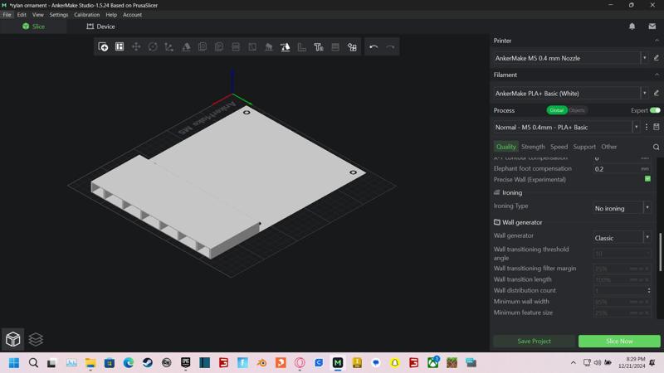Viewport: 664px width, 373px height.
Task: Click the process settings search magnifier
Action: pos(656,147)
